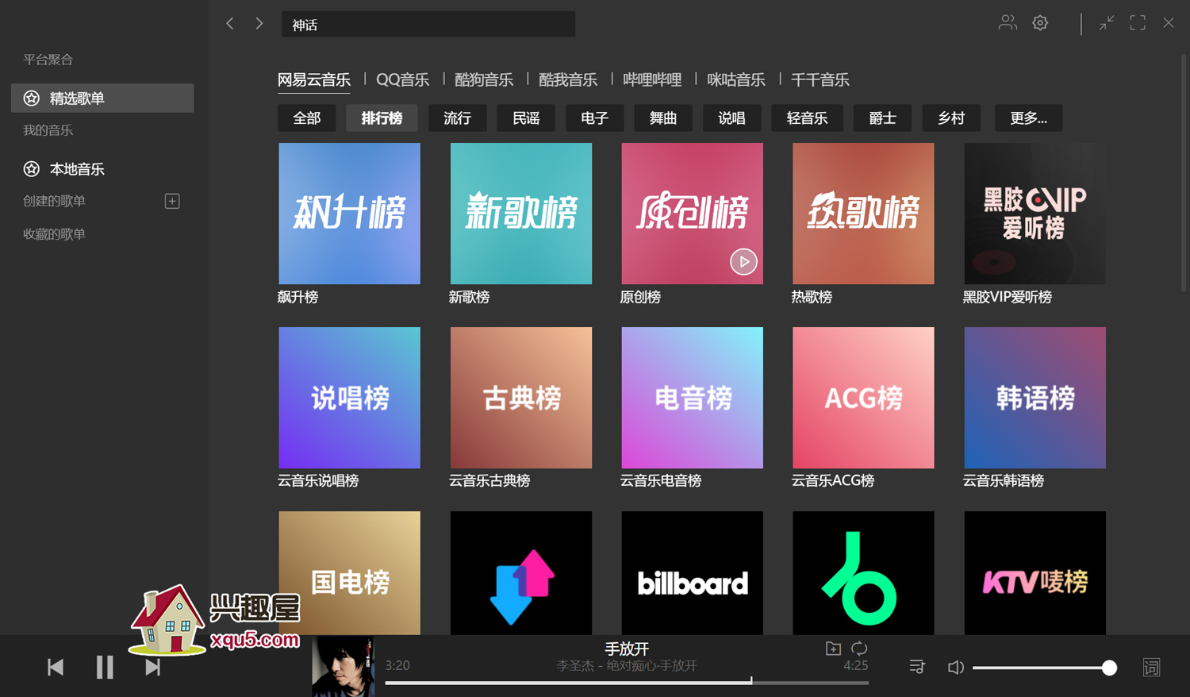Click the search field containing 神话
Viewport: 1190px width, 697px height.
pyautogui.click(x=428, y=25)
